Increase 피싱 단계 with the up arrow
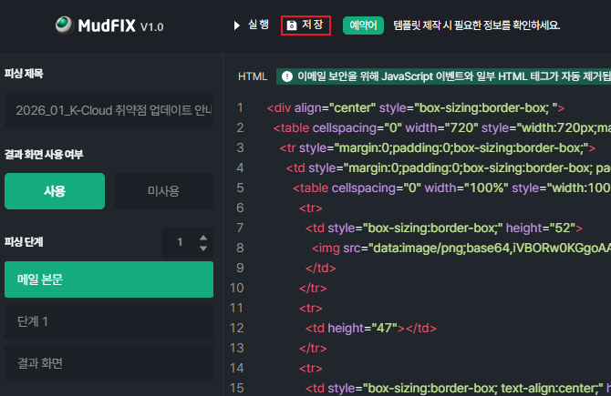 click(203, 238)
